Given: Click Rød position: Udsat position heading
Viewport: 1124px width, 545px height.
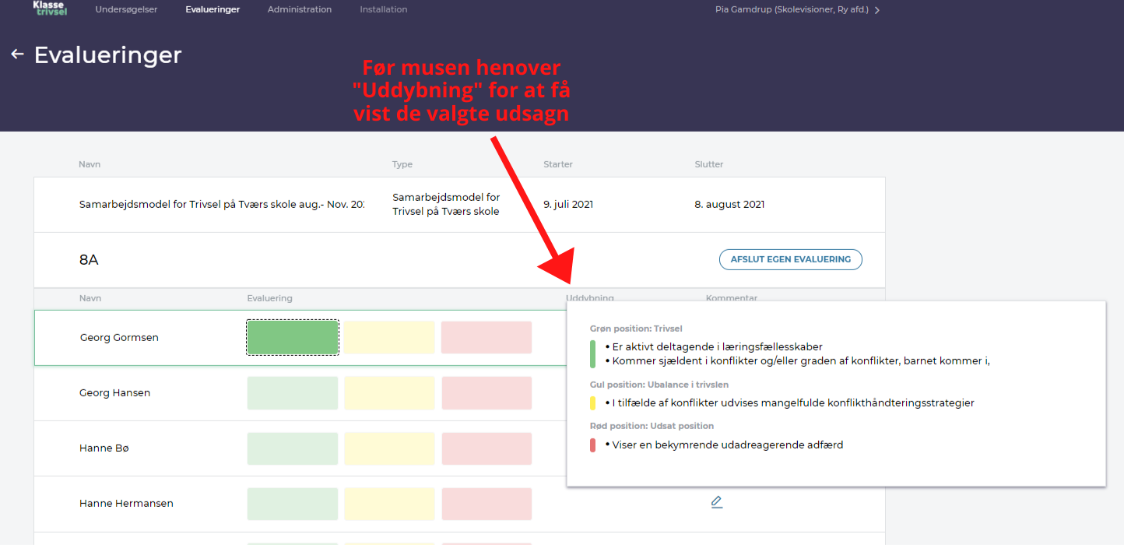Looking at the screenshot, I should 652,426.
